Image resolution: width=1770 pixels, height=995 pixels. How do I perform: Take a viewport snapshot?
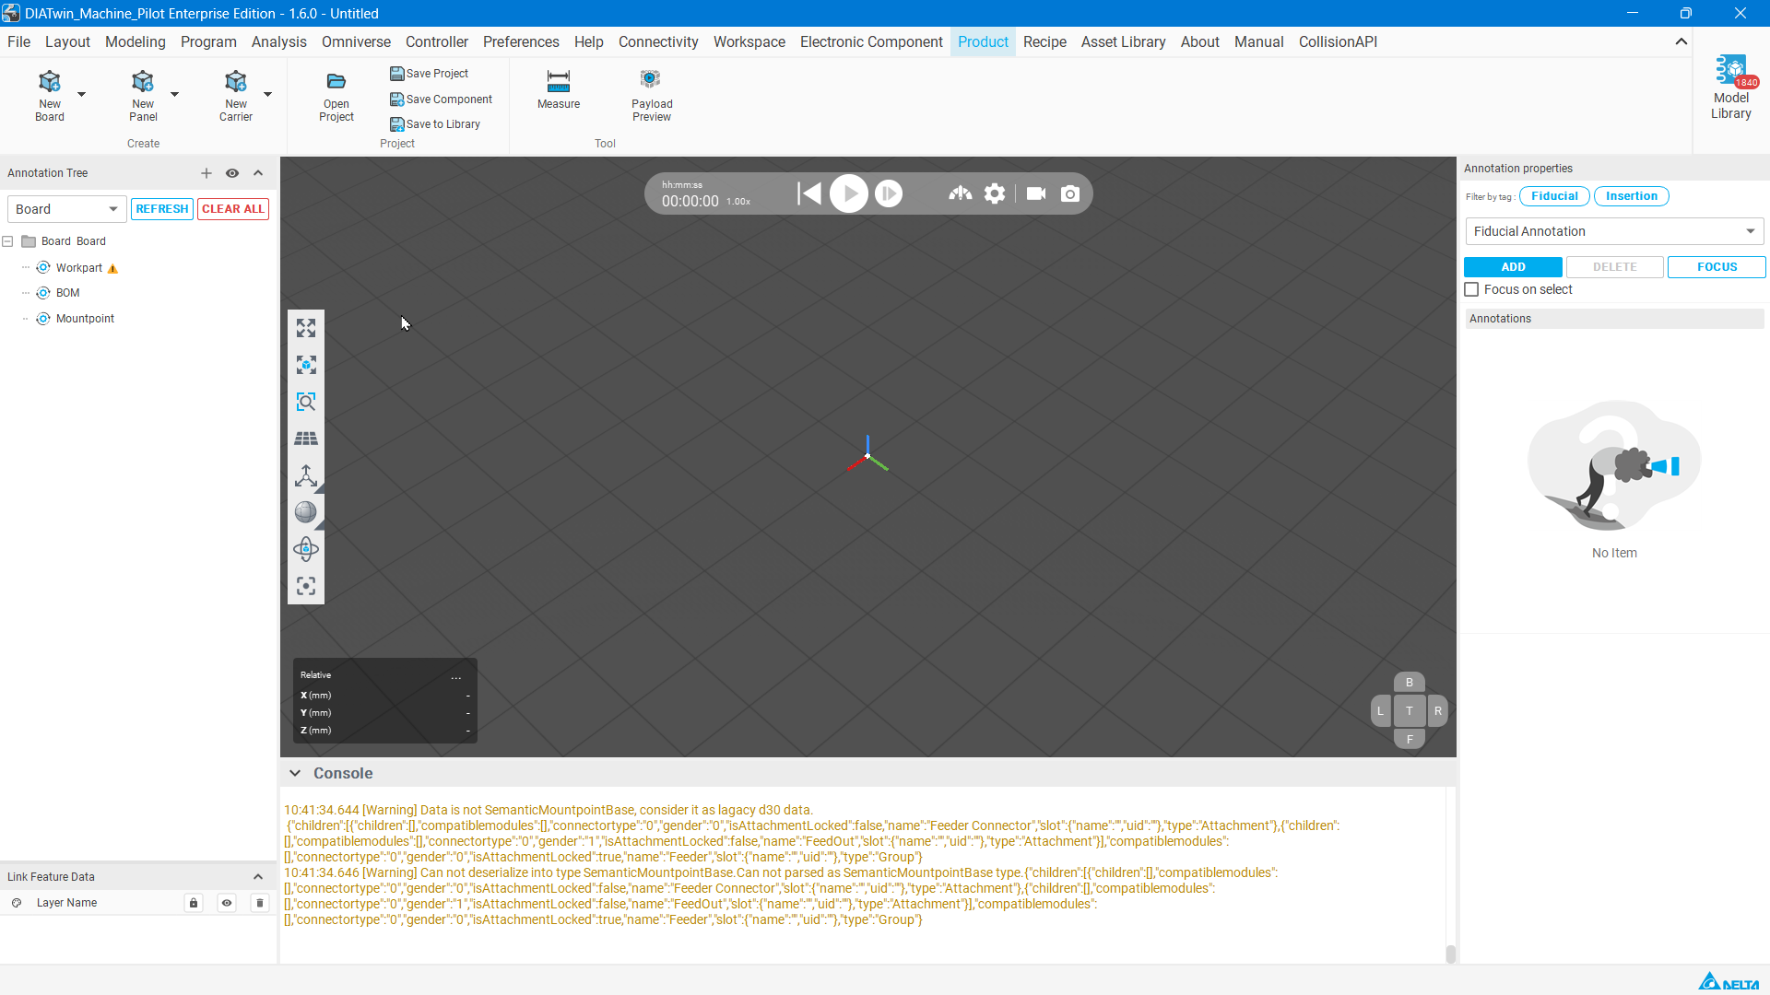(1070, 193)
